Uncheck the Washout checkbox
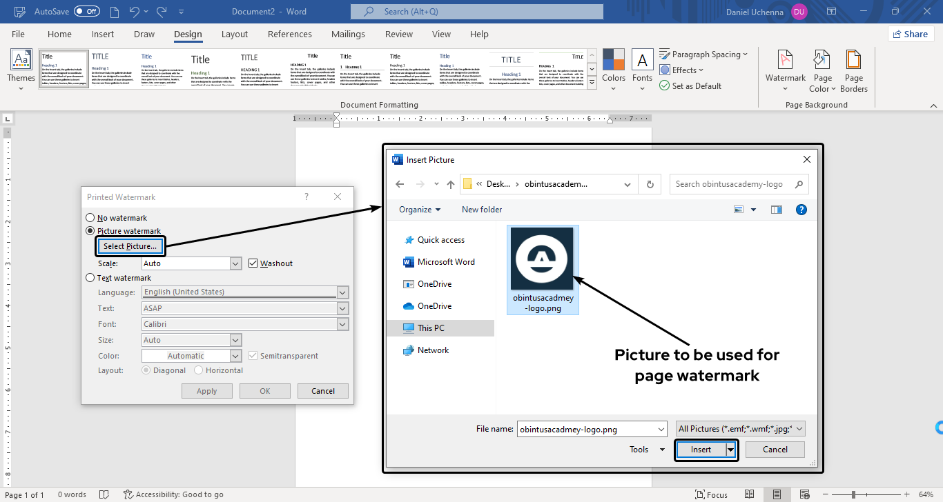Screen dimensions: 943x502 pyautogui.click(x=254, y=263)
